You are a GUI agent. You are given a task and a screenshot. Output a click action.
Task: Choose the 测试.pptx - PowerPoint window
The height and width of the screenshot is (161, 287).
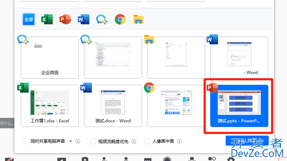pos(239,106)
